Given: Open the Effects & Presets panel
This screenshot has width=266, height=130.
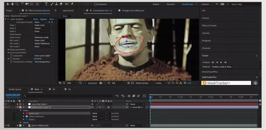Looking at the screenshot, I should (209, 26).
